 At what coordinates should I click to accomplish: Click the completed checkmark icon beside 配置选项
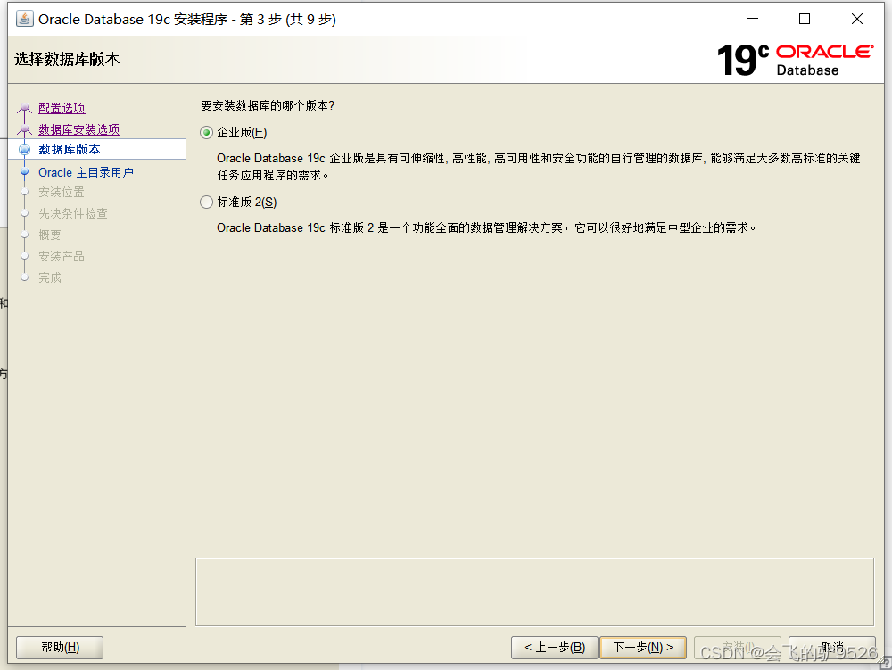click(x=24, y=108)
